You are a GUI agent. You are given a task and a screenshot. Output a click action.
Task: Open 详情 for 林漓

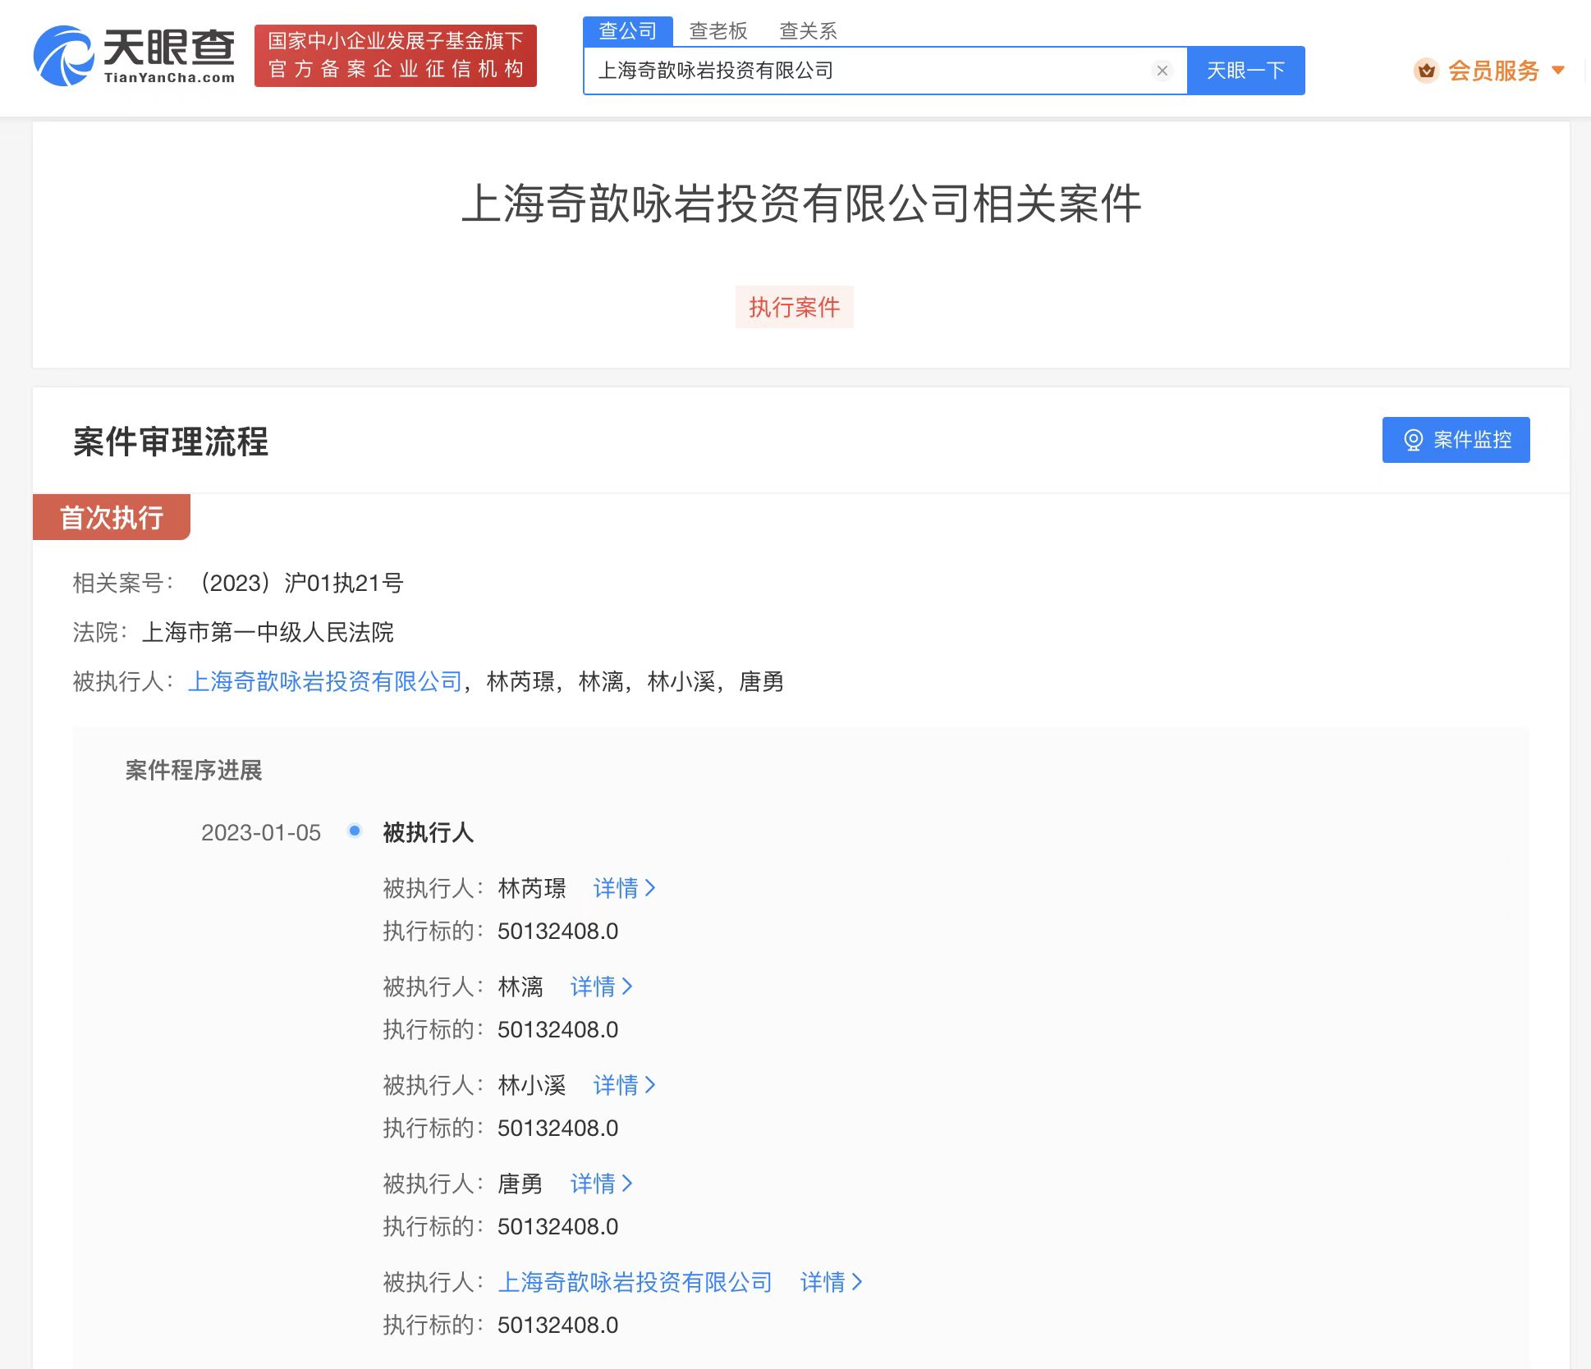(602, 987)
